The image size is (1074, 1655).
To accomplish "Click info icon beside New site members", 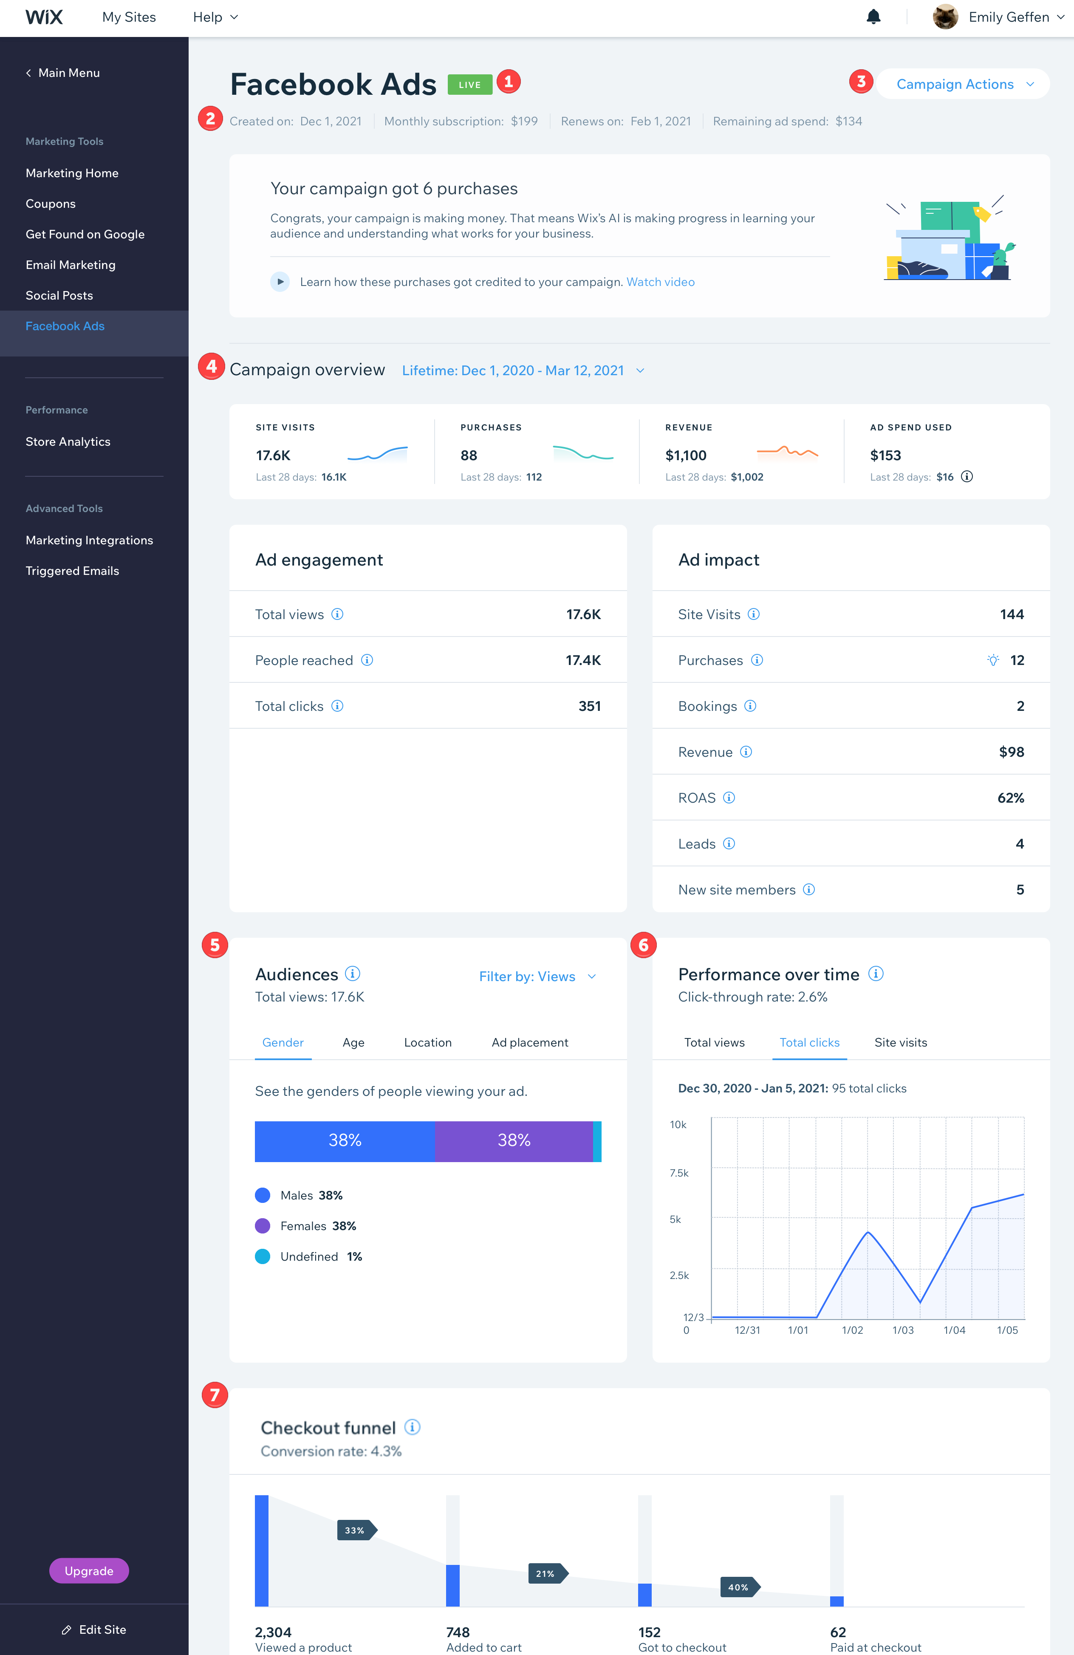I will pyautogui.click(x=809, y=889).
